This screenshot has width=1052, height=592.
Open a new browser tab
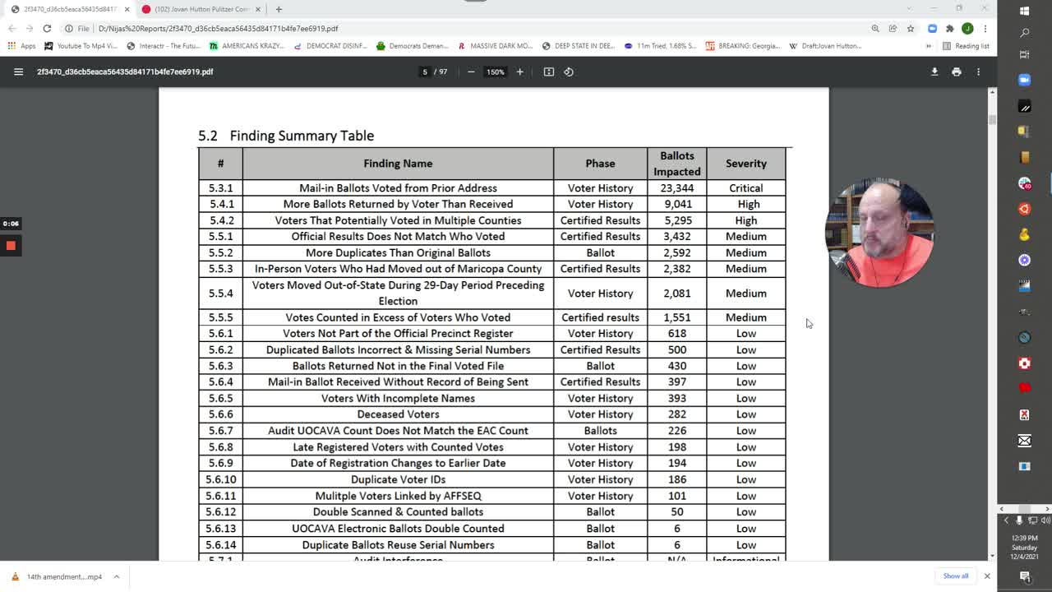click(279, 9)
